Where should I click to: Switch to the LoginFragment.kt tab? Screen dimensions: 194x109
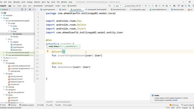(48, 9)
